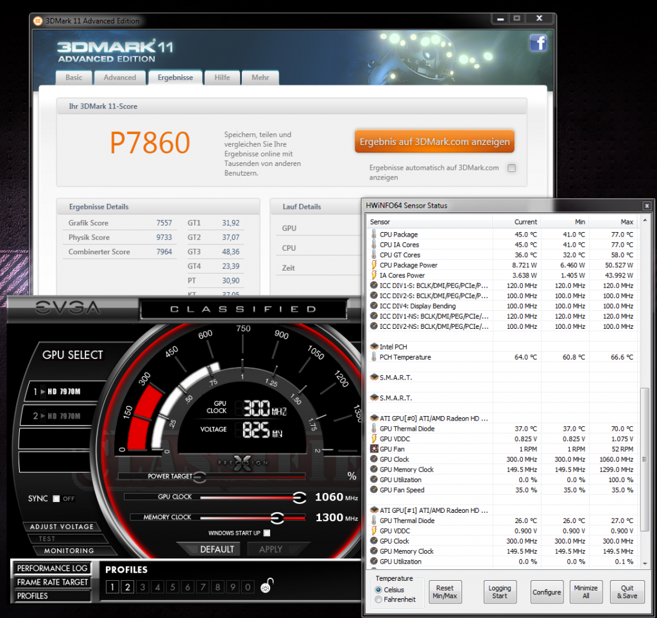Screen dimensions: 657x618
Task: Click Reset Min/Max in HWiNFO64
Action: (445, 592)
